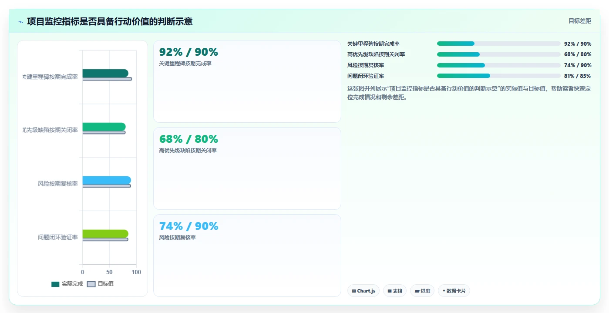Click blue bar for 风险按期复核率 in chart
Screen dimensions: 609x313
(x=107, y=180)
